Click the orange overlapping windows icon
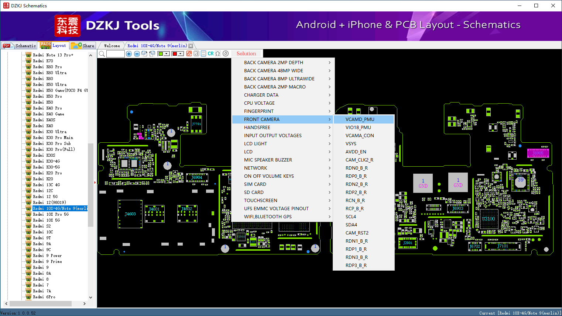The image size is (562, 316). click(189, 53)
